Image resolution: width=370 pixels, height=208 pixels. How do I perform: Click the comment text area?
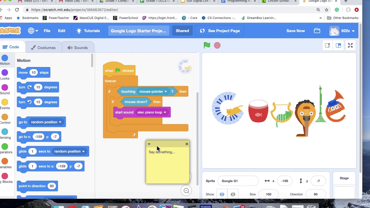[x=168, y=165]
